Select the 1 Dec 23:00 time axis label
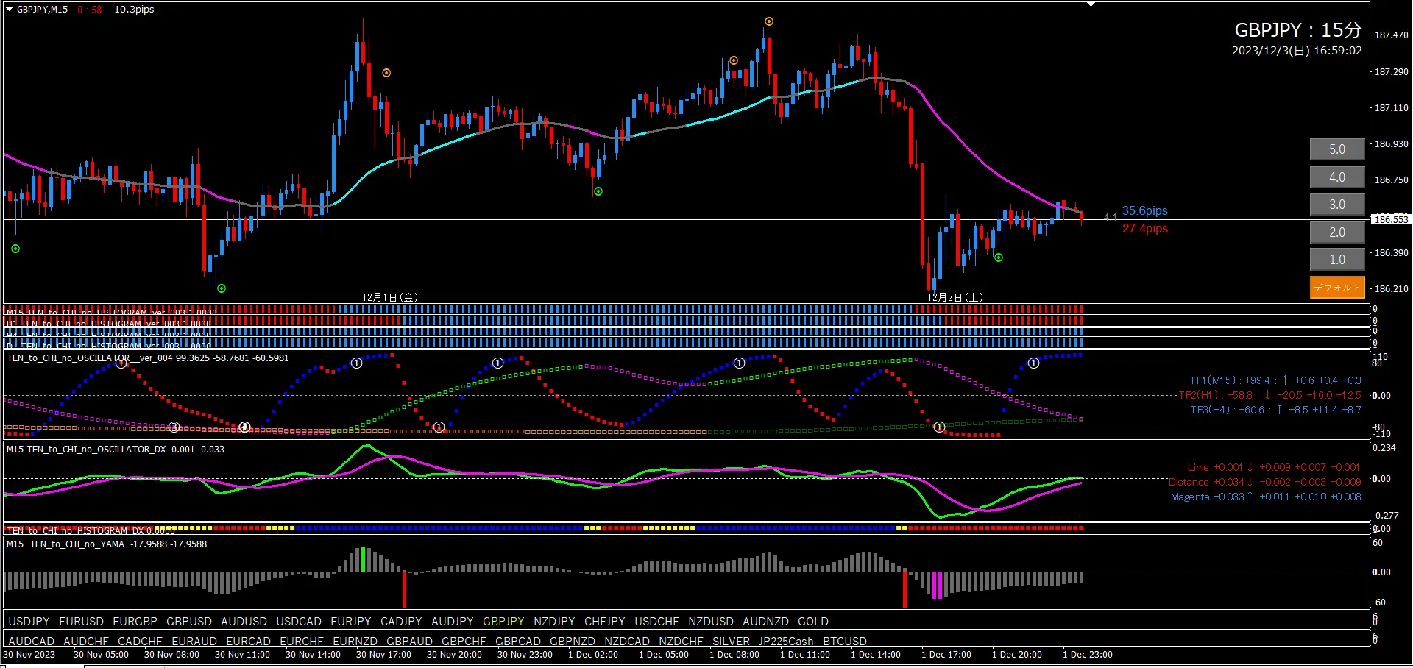Viewport: 1413px width, 668px height. point(1088,655)
